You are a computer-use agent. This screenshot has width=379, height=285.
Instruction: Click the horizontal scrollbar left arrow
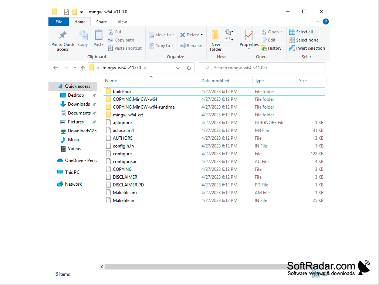pyautogui.click(x=102, y=266)
